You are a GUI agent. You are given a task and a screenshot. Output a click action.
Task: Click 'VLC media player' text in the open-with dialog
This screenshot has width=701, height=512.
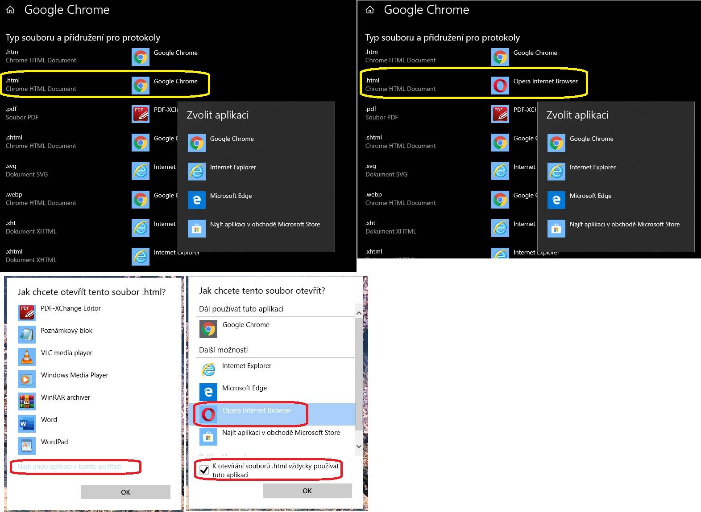66,353
